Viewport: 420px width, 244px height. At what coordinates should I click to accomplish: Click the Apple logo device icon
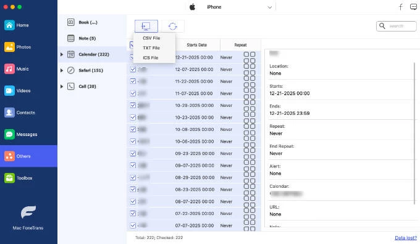click(x=192, y=7)
